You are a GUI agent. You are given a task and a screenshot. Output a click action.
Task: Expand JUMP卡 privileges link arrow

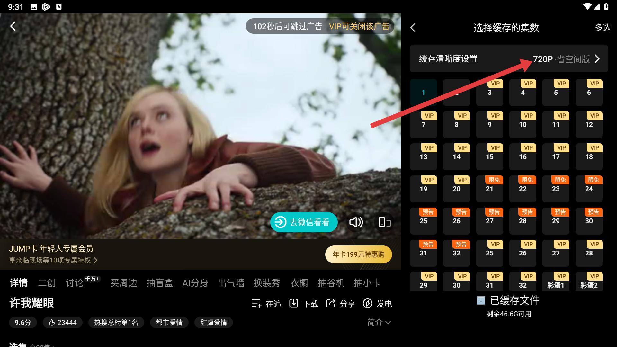95,260
